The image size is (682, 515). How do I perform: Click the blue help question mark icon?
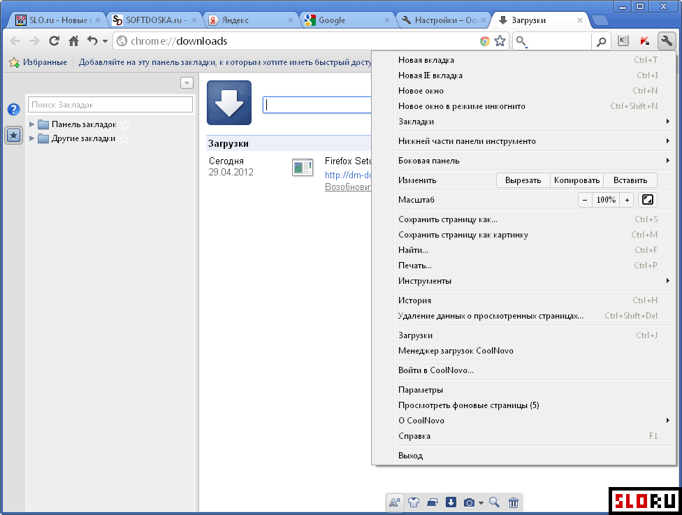(x=13, y=109)
